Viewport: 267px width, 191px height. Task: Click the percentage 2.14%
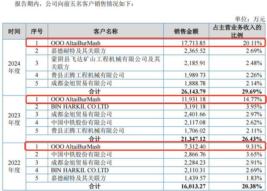tap(254, 83)
